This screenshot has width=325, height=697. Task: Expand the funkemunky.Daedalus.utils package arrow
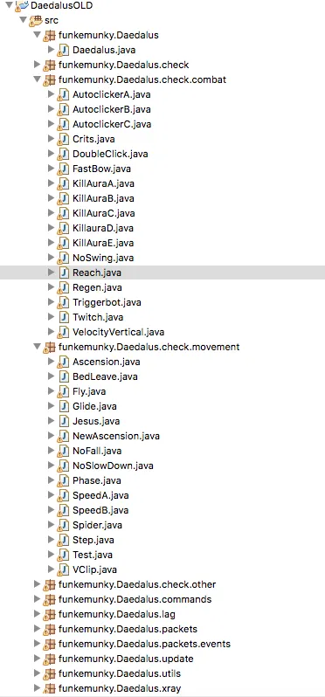[37, 673]
